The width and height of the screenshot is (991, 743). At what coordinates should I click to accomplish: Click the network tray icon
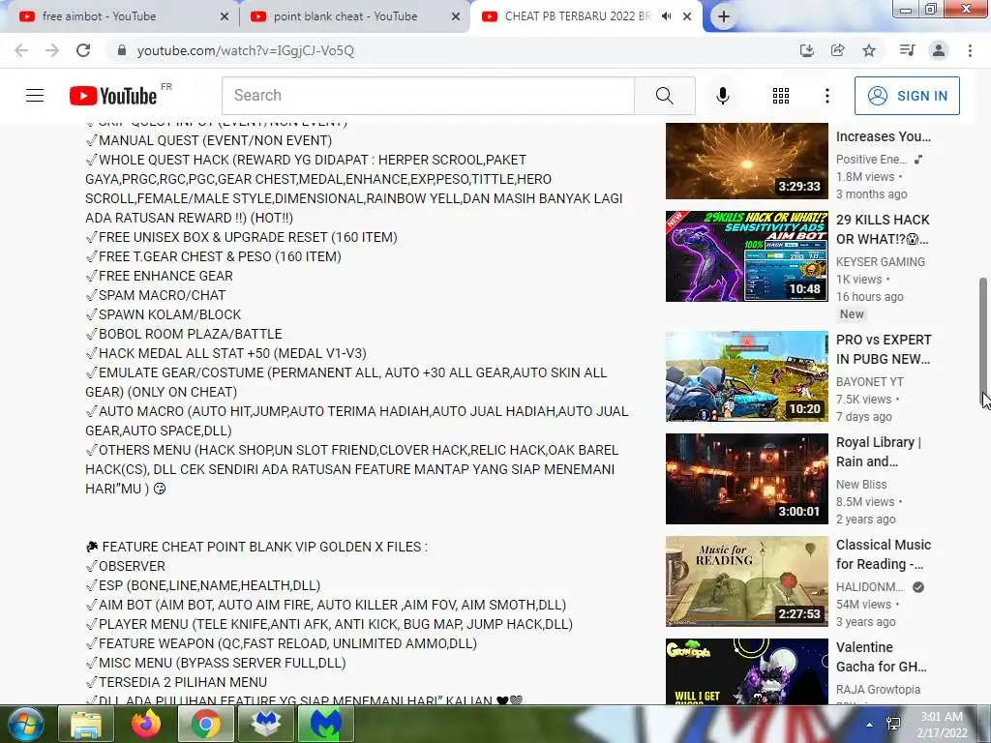(x=893, y=724)
